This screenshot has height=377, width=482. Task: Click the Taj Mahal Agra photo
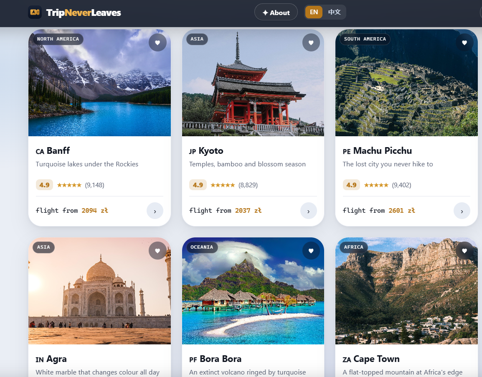[99, 291]
